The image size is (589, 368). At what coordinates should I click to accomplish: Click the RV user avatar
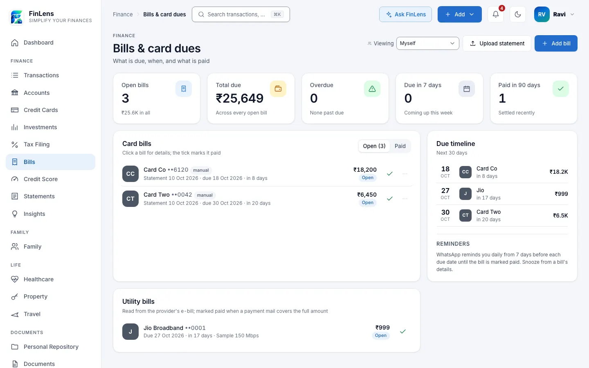[x=542, y=14]
